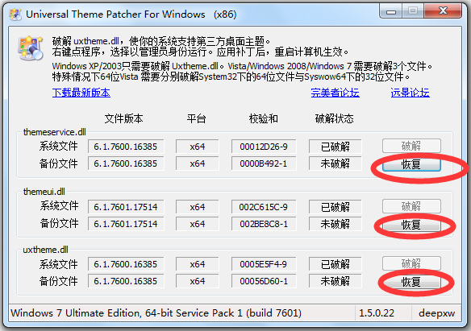This screenshot has height=331, width=471.
Task: Click themeui.dll backup checksum 002BE8C8-1
Action: click(264, 224)
